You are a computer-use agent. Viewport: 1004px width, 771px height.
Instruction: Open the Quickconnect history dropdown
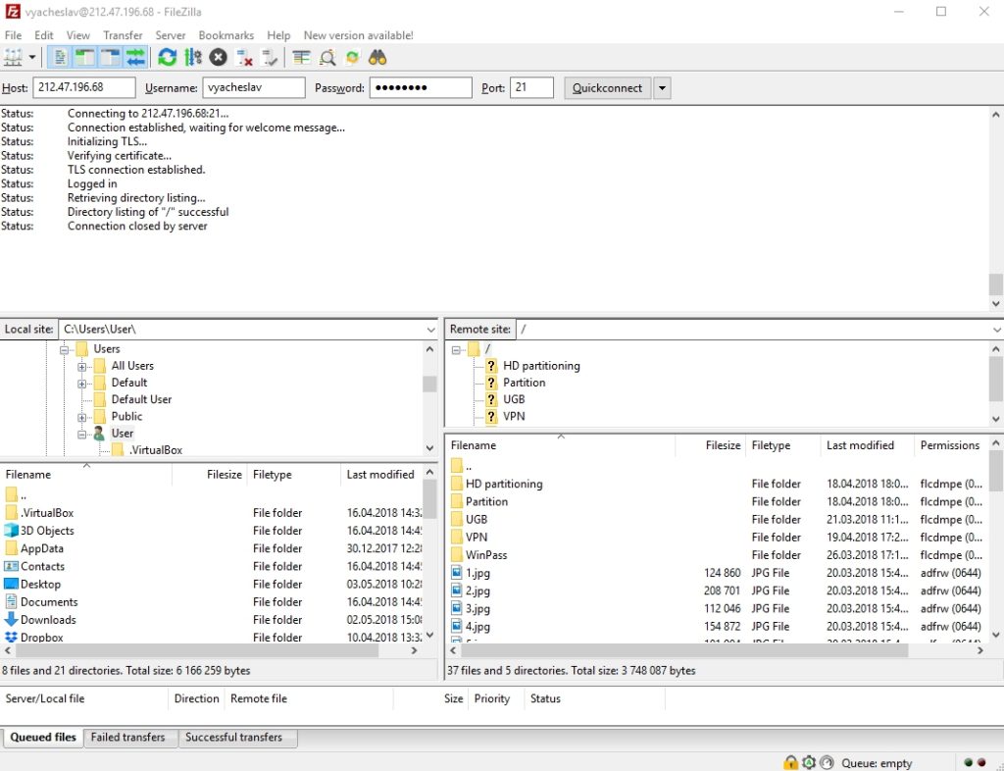[x=662, y=87]
